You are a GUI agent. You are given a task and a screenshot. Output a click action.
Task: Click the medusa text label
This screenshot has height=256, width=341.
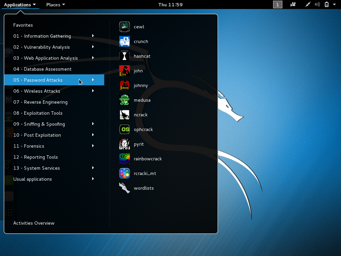point(142,100)
